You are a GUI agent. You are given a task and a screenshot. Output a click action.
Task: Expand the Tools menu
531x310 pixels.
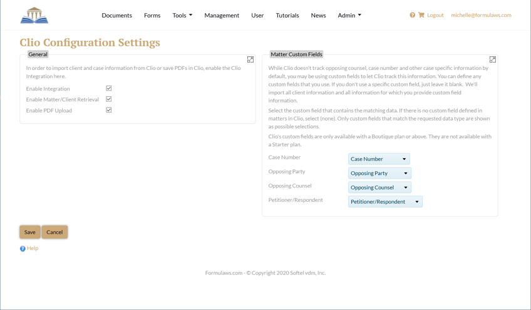click(182, 15)
